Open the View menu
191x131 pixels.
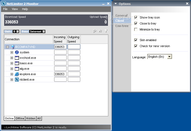coord(15,9)
